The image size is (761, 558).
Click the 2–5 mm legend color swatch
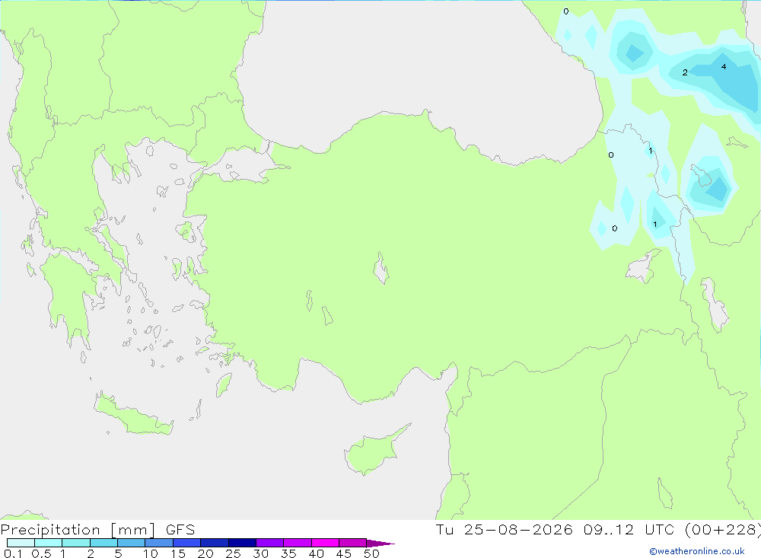103,543
